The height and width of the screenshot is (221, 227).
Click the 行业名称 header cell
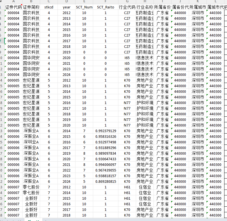tap(145, 7)
